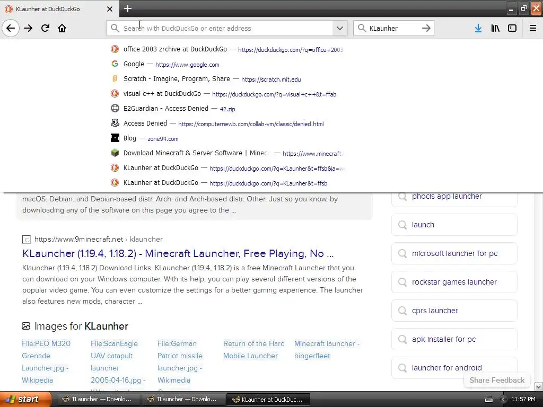Viewport: 543px width, 407px height.
Task: Search related term cprs launcher
Action: click(x=454, y=311)
